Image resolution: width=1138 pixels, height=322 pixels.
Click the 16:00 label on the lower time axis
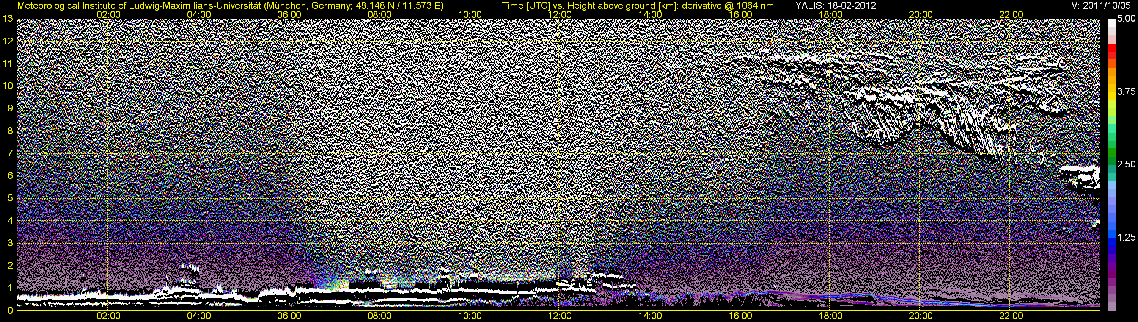coord(740,316)
